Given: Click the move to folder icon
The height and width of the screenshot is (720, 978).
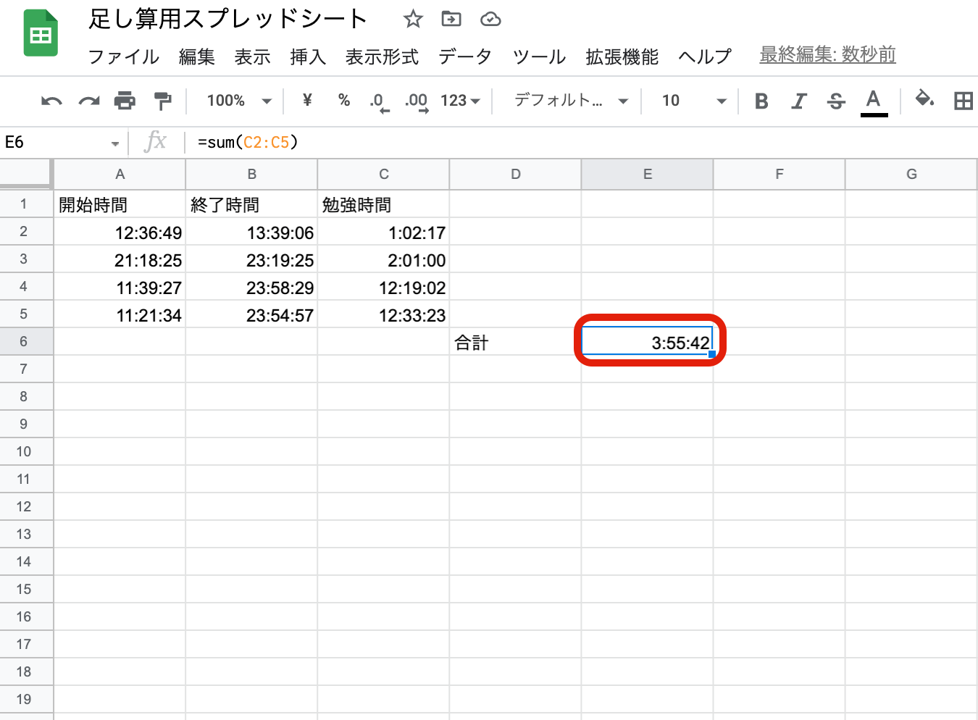Looking at the screenshot, I should 451,19.
